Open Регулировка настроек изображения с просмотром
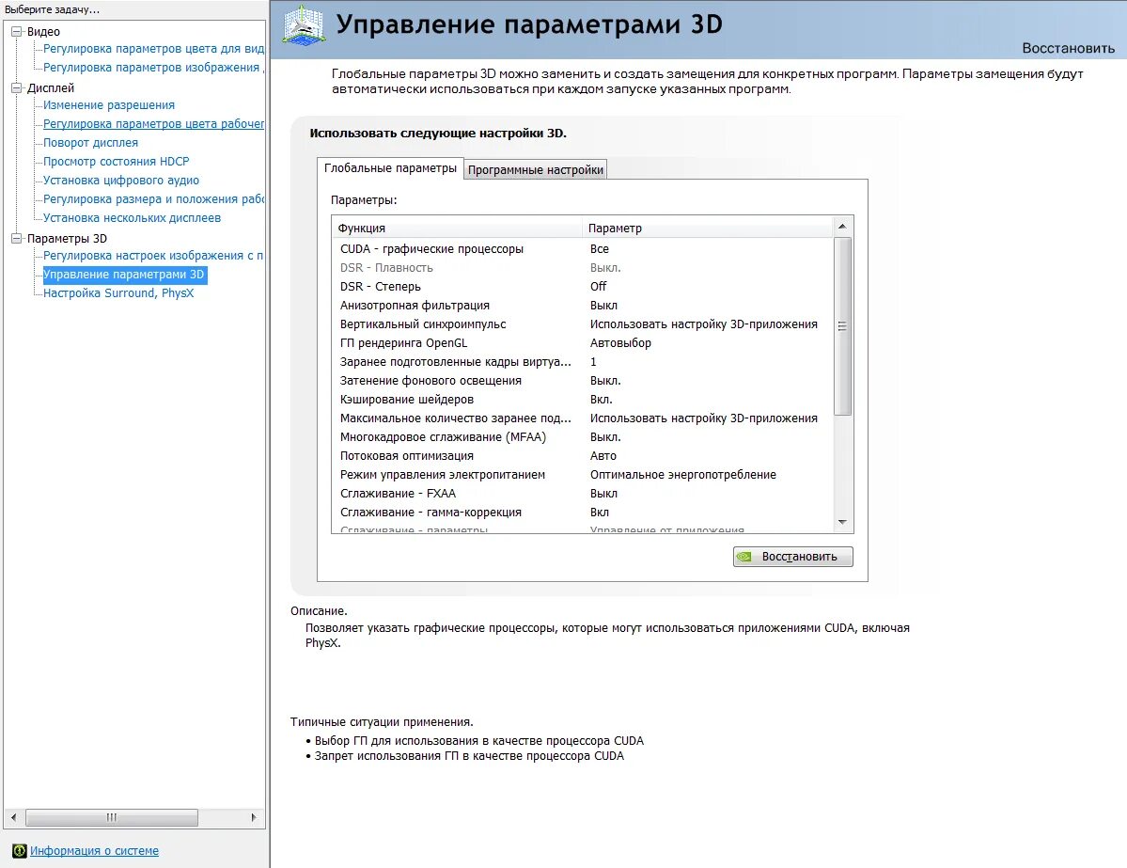 tap(153, 255)
